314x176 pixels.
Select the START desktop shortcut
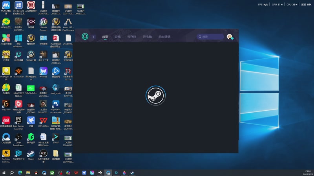pyautogui.click(x=56, y=138)
